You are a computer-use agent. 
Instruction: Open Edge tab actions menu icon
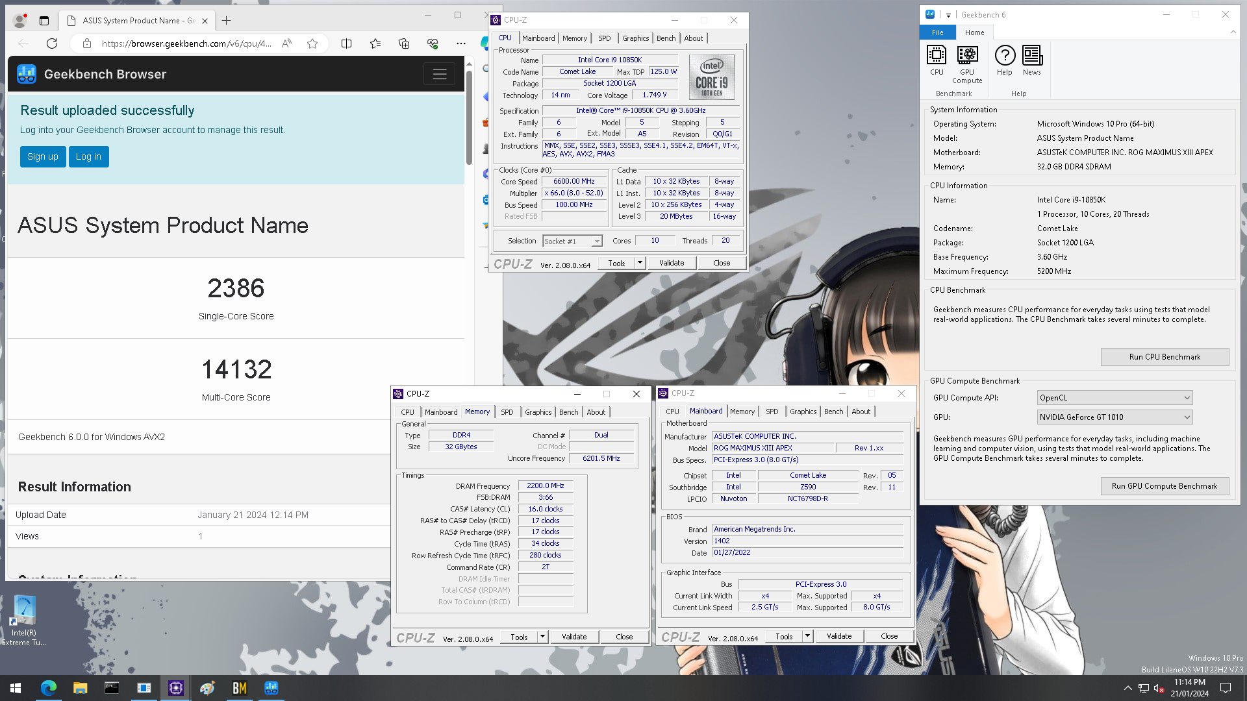coord(44,21)
